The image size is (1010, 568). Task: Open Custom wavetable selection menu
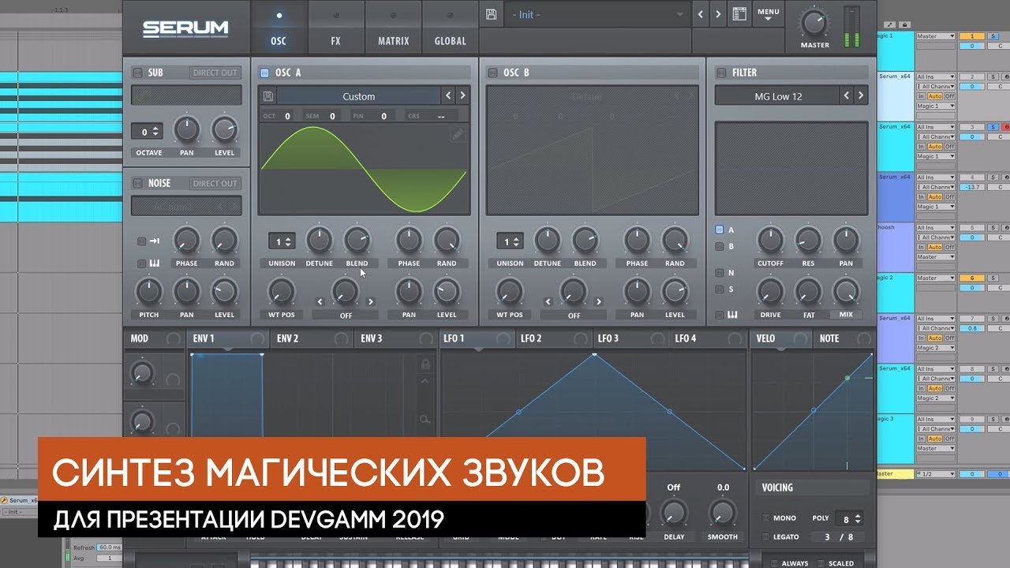tap(358, 96)
